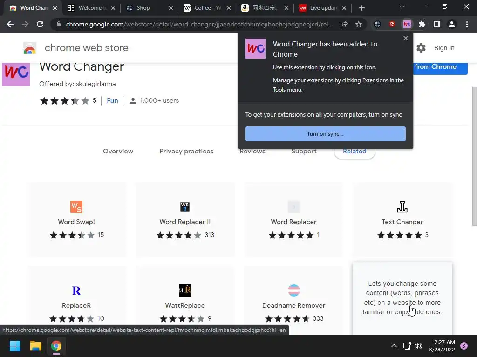Viewport: 477px width, 357px height.
Task: Switch to the Amazon browser tab
Action: (x=264, y=8)
